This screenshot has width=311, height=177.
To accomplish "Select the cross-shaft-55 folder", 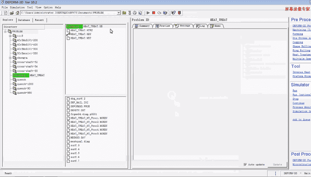I will 27,71.
